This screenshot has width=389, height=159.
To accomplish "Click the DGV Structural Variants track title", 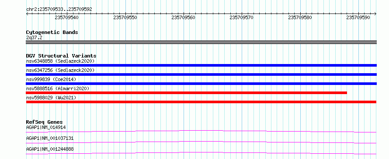I will [61, 56].
